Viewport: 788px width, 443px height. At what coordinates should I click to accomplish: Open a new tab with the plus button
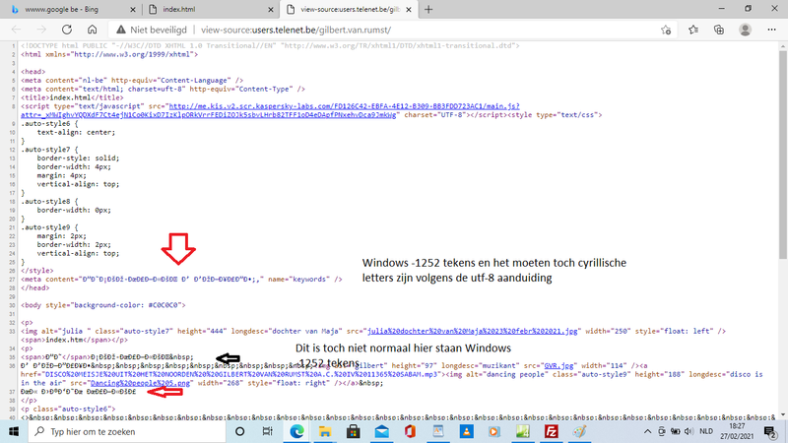tap(428, 9)
